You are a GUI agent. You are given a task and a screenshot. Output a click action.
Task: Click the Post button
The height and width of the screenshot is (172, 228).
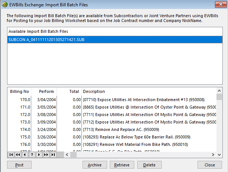pyautogui.click(x=19, y=165)
